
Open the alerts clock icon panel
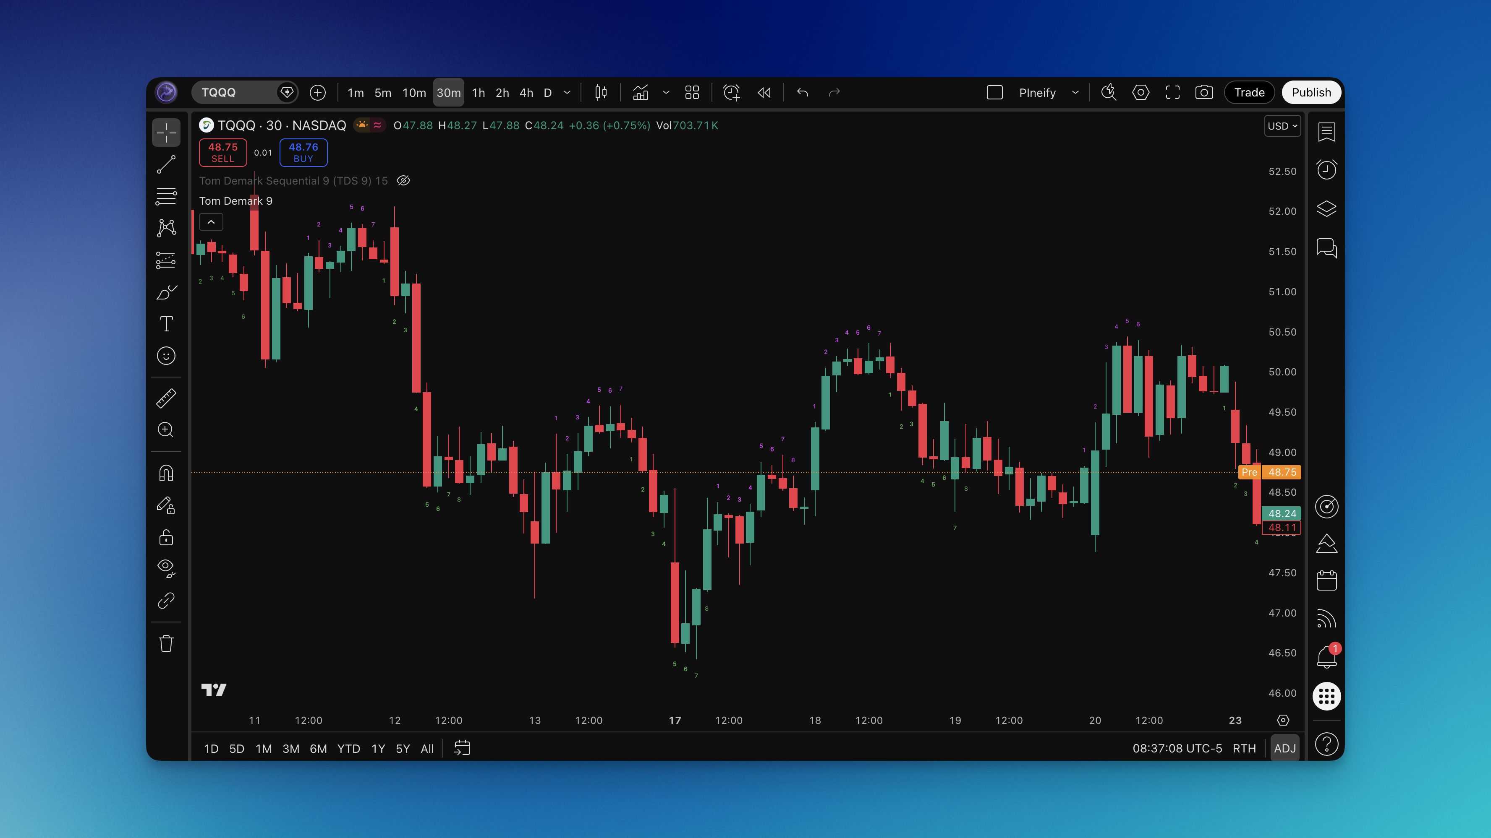tap(1326, 169)
